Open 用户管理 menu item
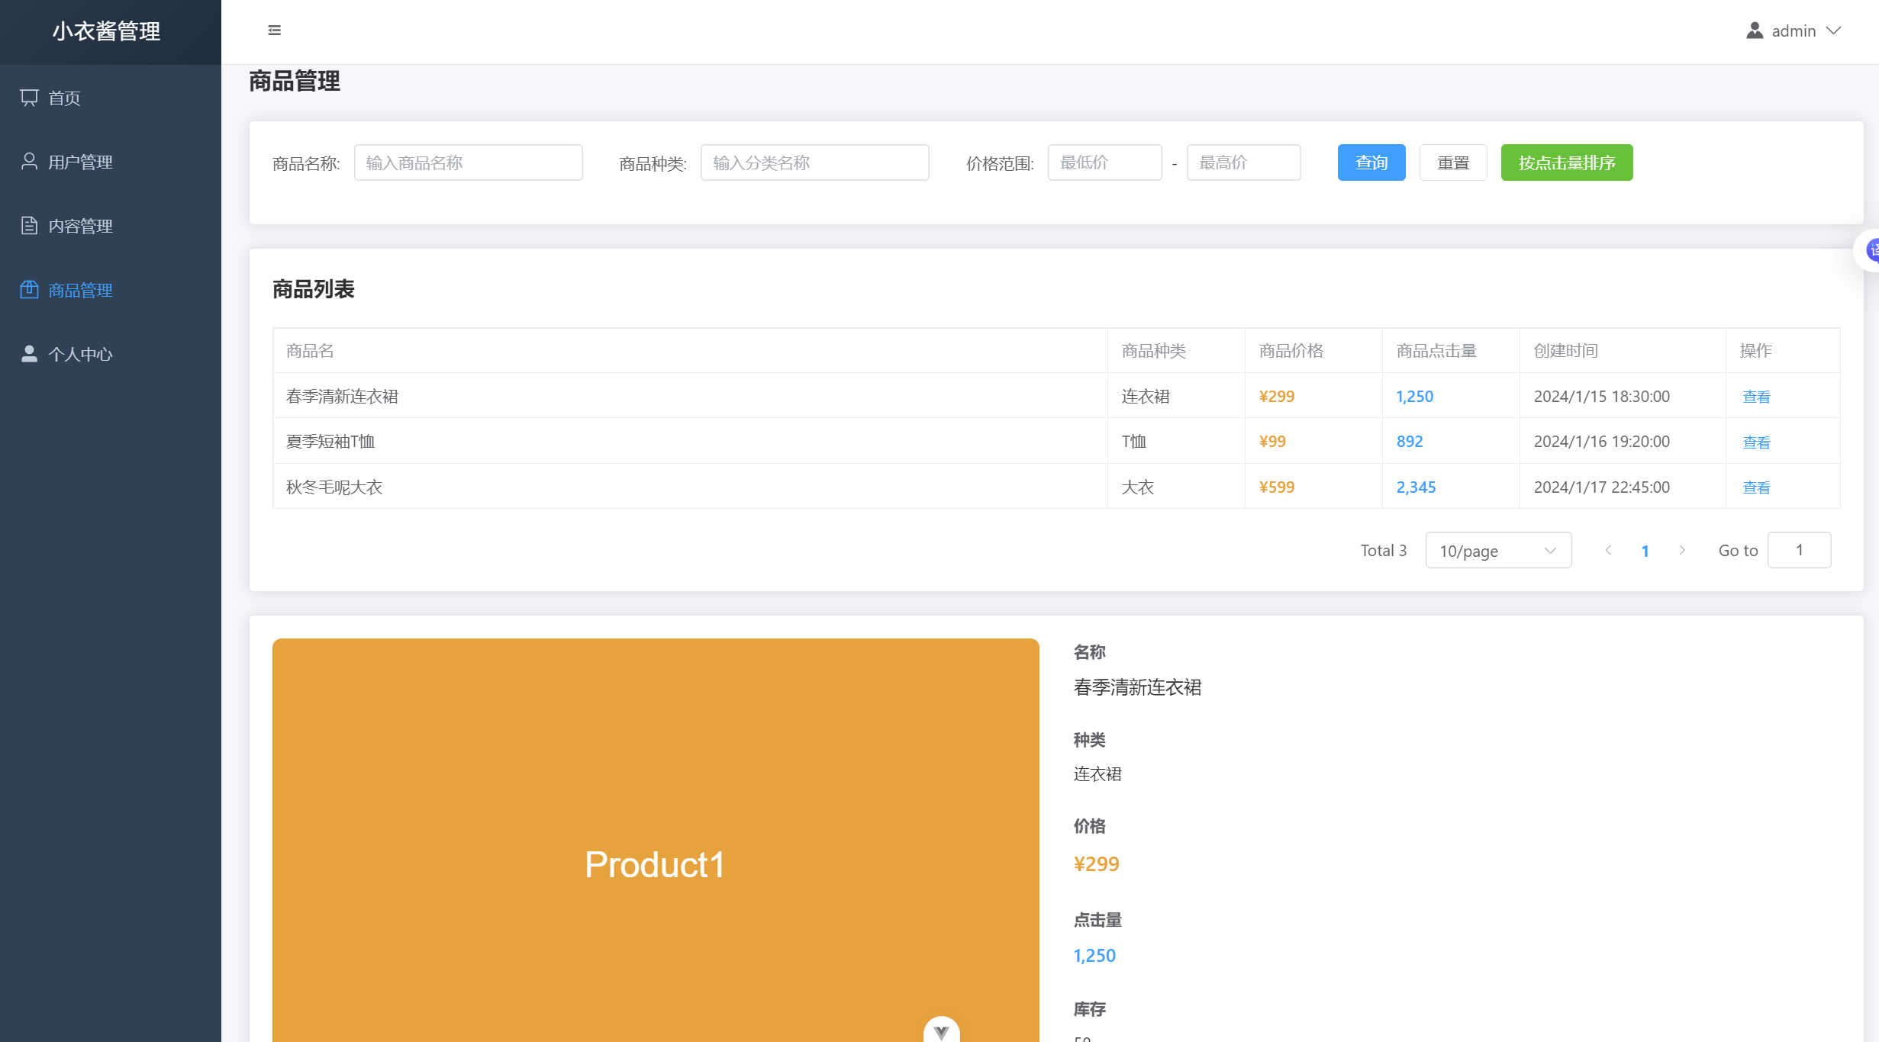Viewport: 1879px width, 1042px height. pyautogui.click(x=80, y=162)
